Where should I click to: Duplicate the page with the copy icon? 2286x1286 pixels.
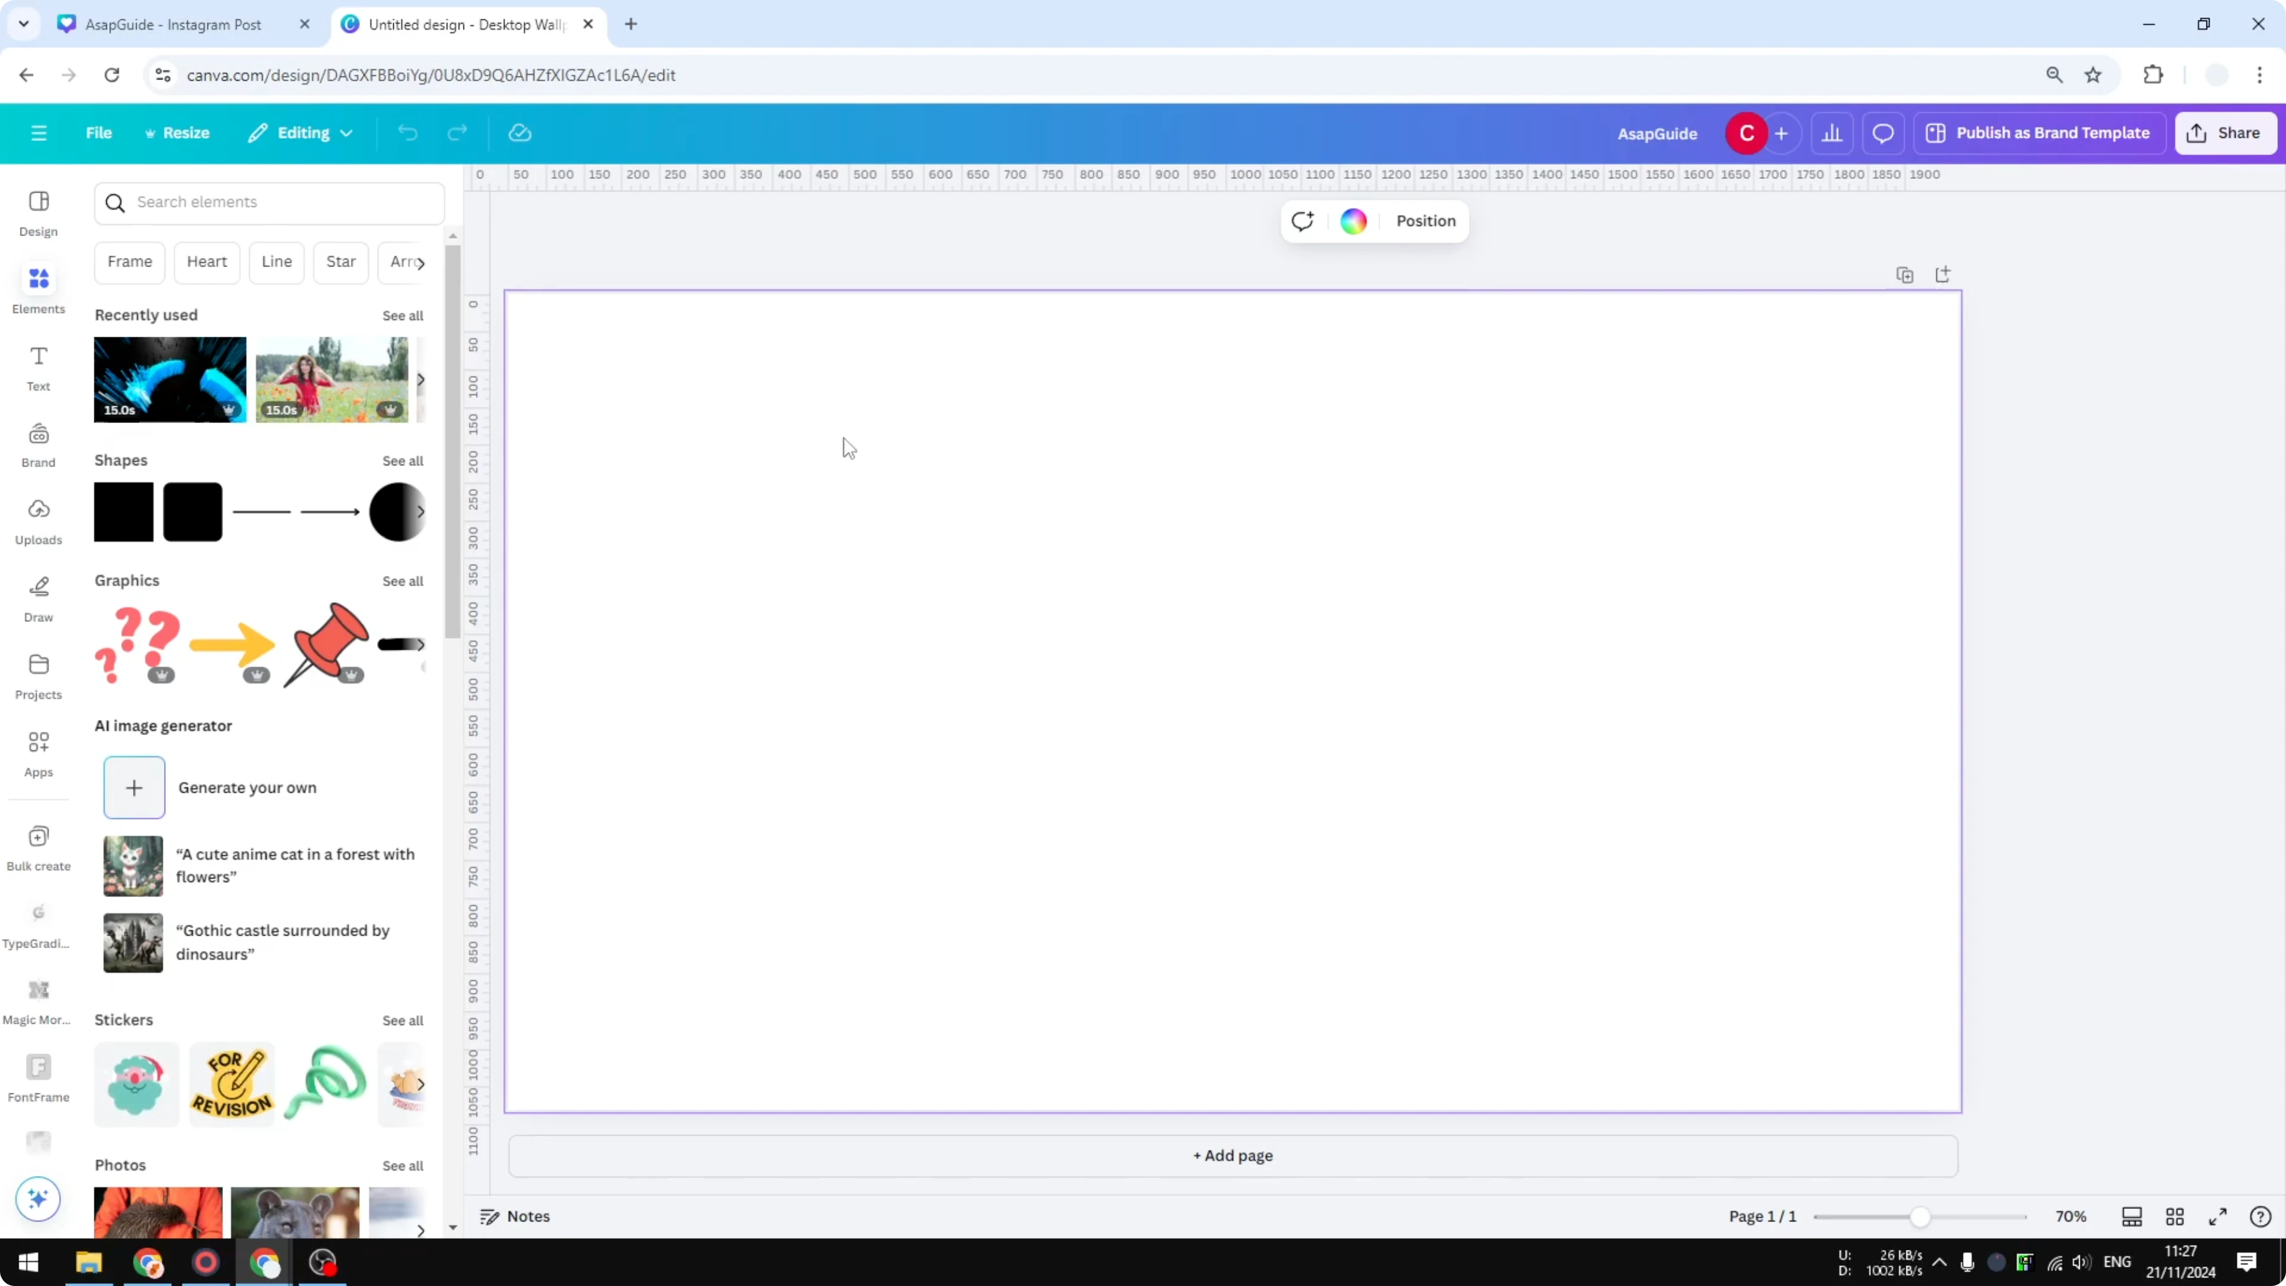(x=1905, y=275)
